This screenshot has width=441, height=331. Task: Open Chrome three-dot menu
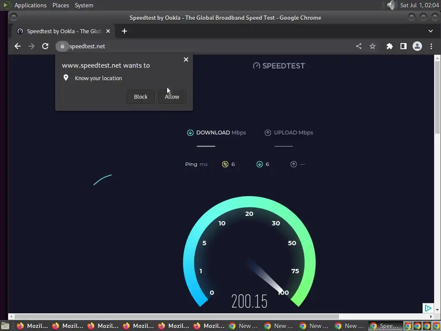point(431,46)
